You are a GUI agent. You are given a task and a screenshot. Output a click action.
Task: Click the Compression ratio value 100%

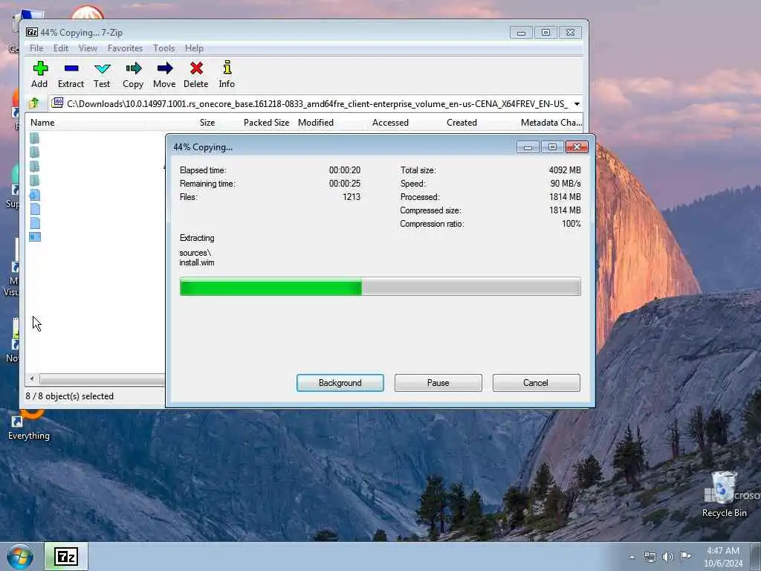pyautogui.click(x=571, y=224)
